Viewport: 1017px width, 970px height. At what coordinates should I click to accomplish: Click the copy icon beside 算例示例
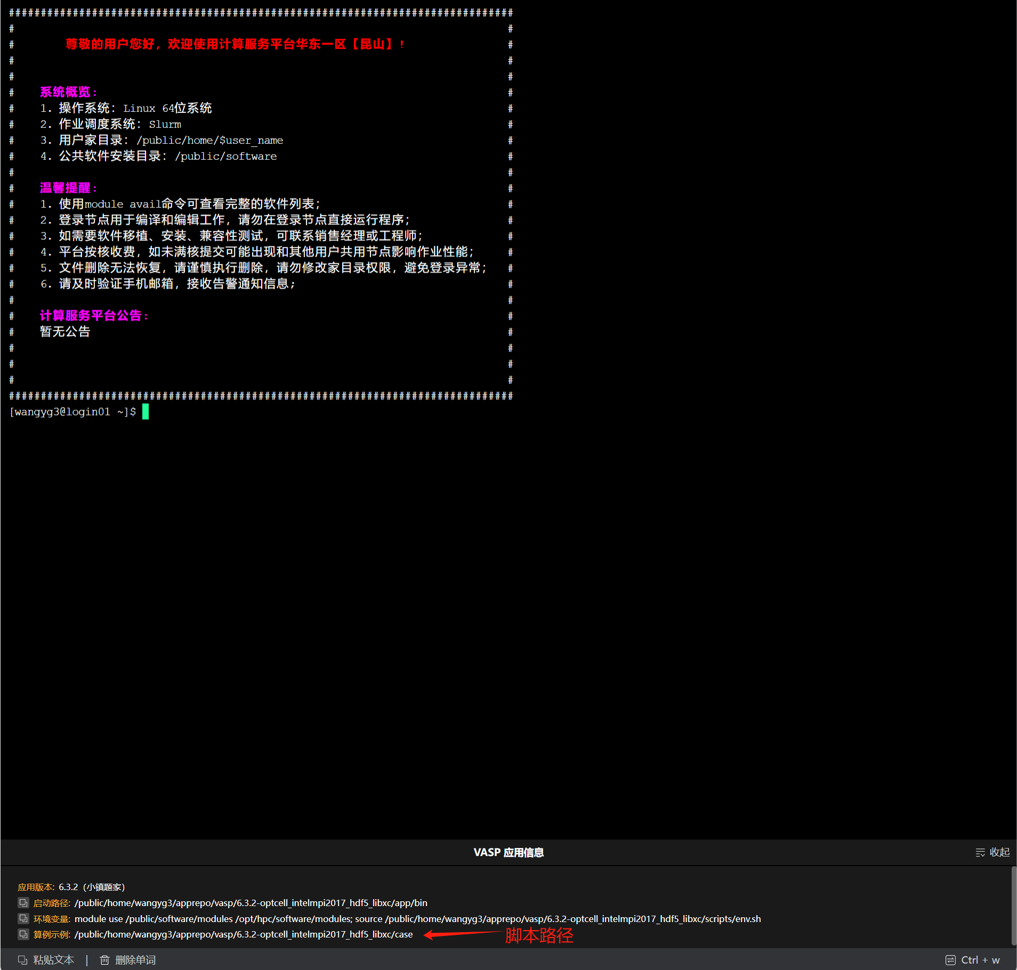pyautogui.click(x=23, y=934)
